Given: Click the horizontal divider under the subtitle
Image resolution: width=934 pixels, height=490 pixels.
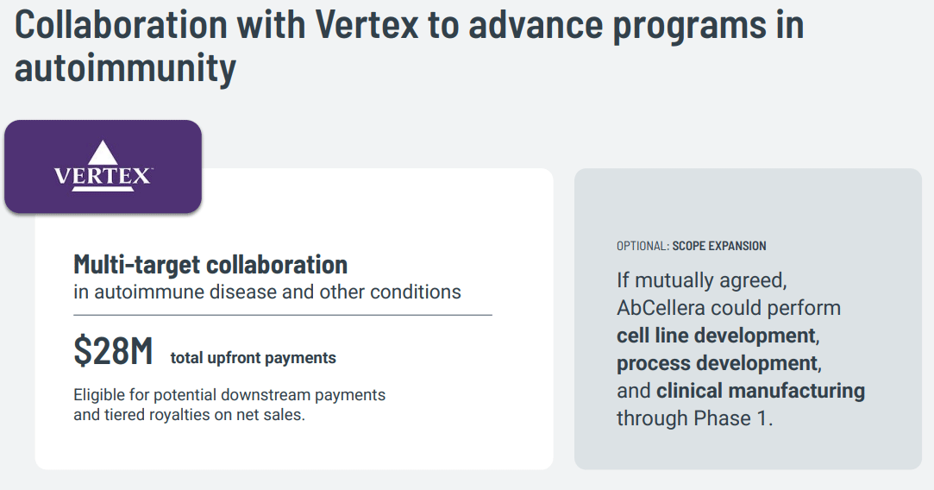Looking at the screenshot, I should 282,315.
